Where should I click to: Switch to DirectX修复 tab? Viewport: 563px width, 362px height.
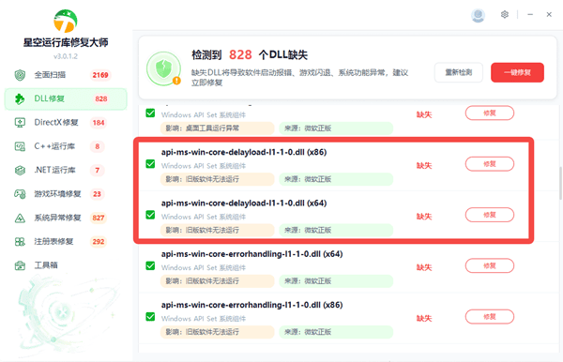pos(66,123)
